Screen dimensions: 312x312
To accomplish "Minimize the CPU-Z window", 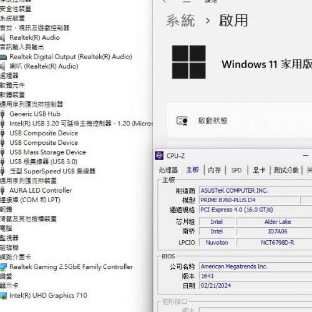I will (305, 155).
